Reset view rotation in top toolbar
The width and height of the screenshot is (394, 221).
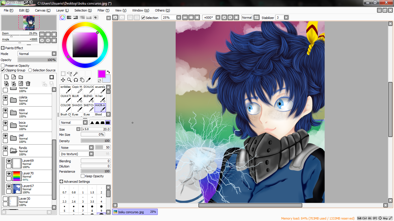pyautogui.click(x=236, y=18)
